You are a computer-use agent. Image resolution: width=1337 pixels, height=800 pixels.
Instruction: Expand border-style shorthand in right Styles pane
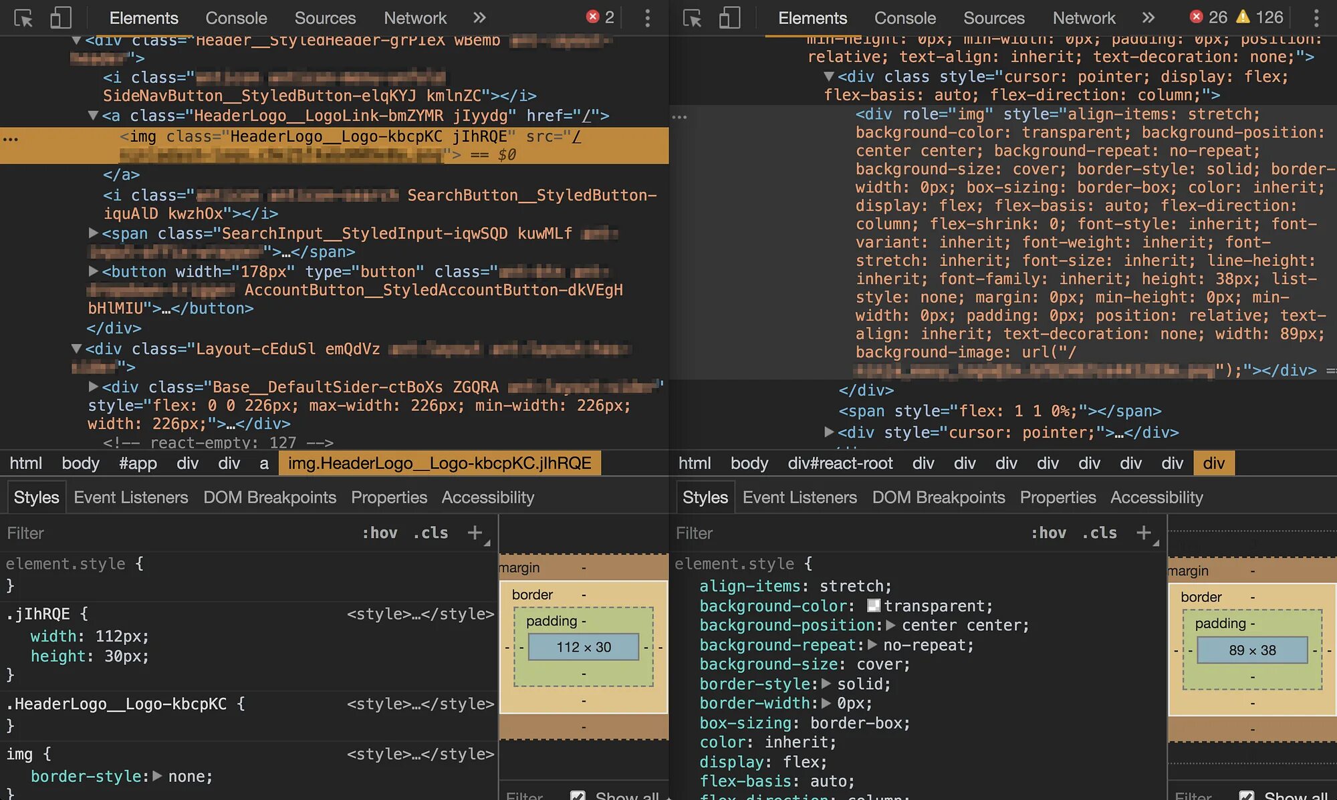tap(826, 684)
